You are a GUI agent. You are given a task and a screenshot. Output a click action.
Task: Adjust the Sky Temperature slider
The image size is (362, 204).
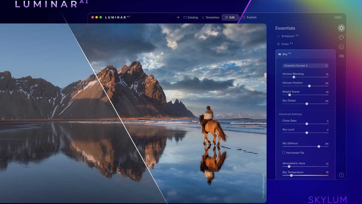point(305,175)
